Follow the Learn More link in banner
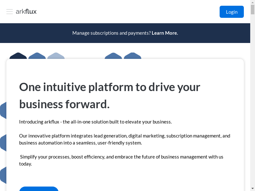 (x=165, y=33)
